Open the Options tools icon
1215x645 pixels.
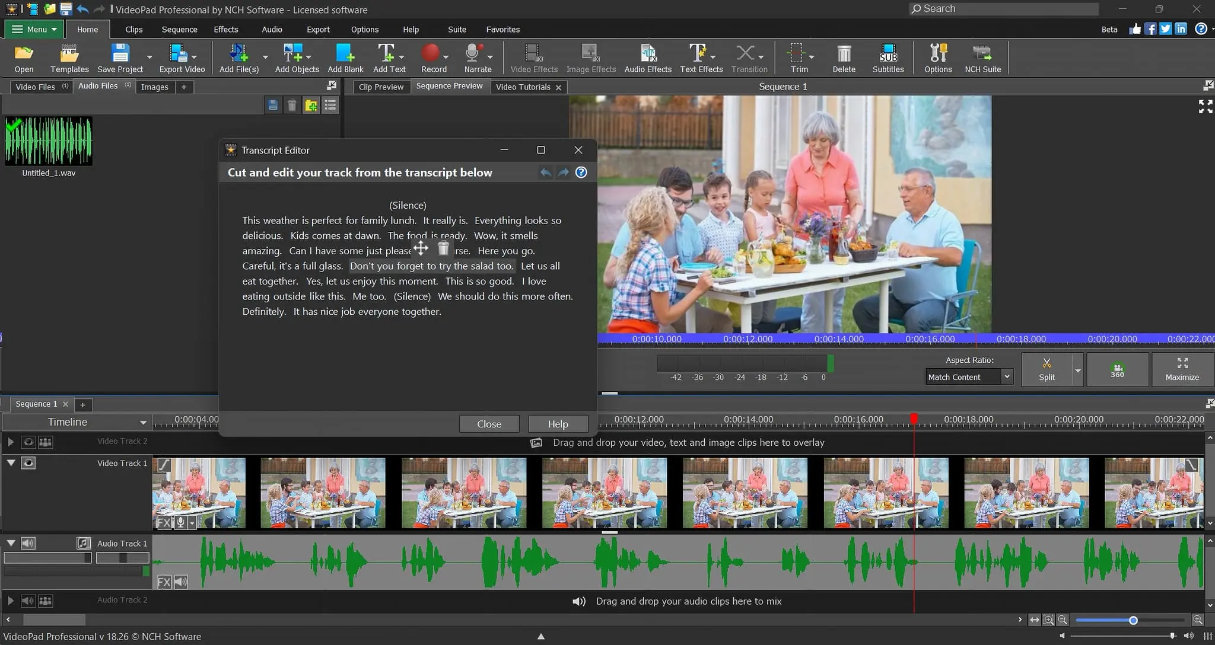point(938,58)
